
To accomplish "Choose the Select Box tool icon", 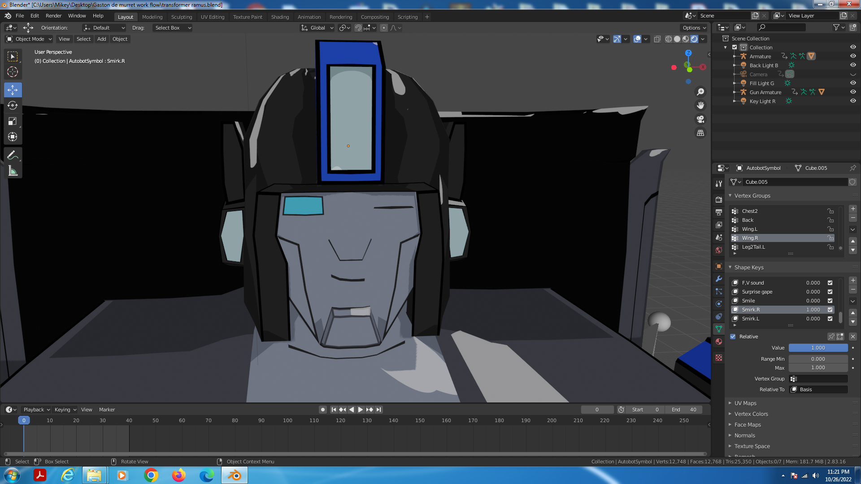I will (x=13, y=56).
